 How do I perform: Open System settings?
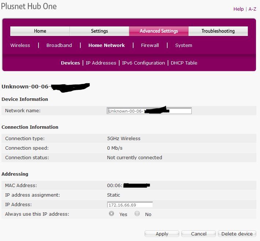(x=184, y=45)
